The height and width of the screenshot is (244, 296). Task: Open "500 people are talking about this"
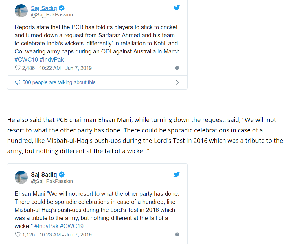59,82
